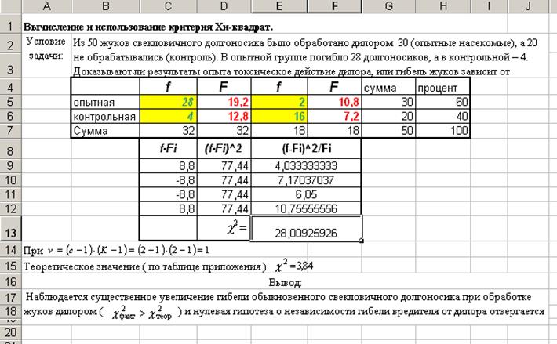Click cell with percent value 40

point(443,116)
